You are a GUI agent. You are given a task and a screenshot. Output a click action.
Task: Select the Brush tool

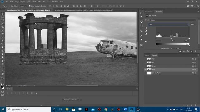point(2,37)
